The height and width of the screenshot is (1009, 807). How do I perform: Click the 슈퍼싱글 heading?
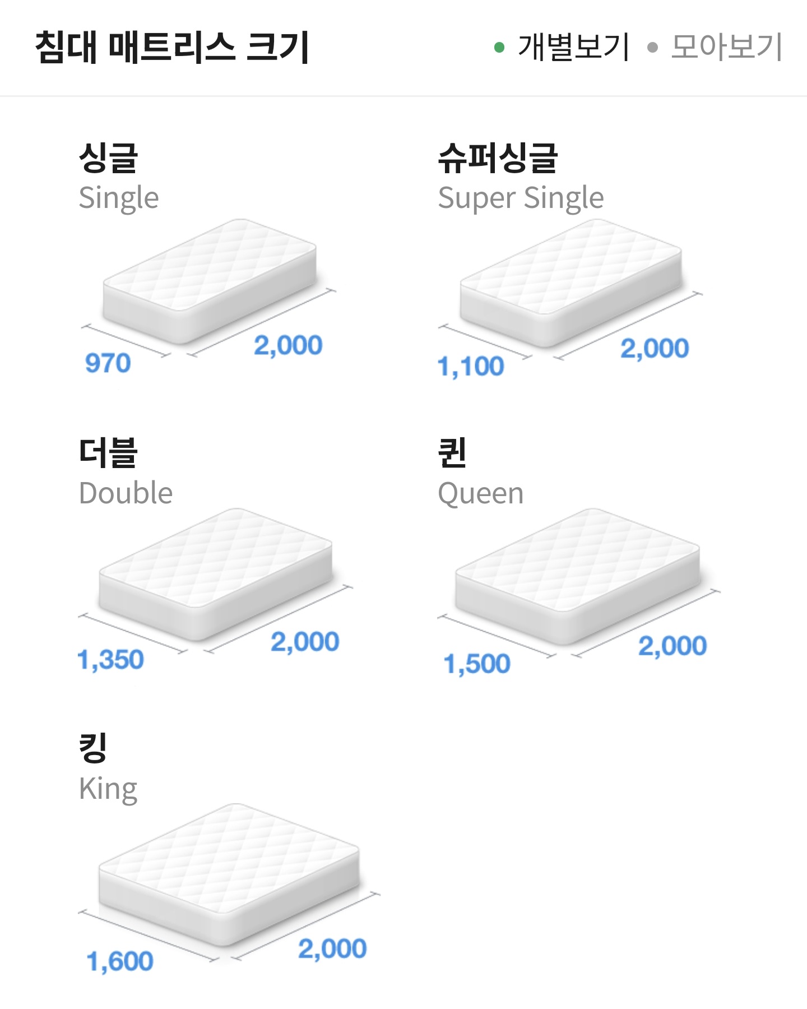click(x=498, y=158)
